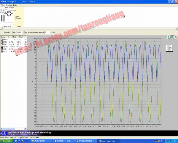Open the Options menu
Screen dimensions: 178x143
click(x=9, y=5)
